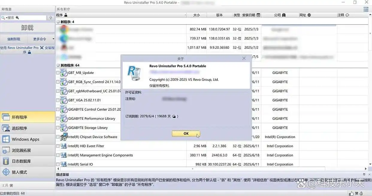Click OK in the About dialog
Viewport: 372px width, 196px height.
pyautogui.click(x=186, y=133)
